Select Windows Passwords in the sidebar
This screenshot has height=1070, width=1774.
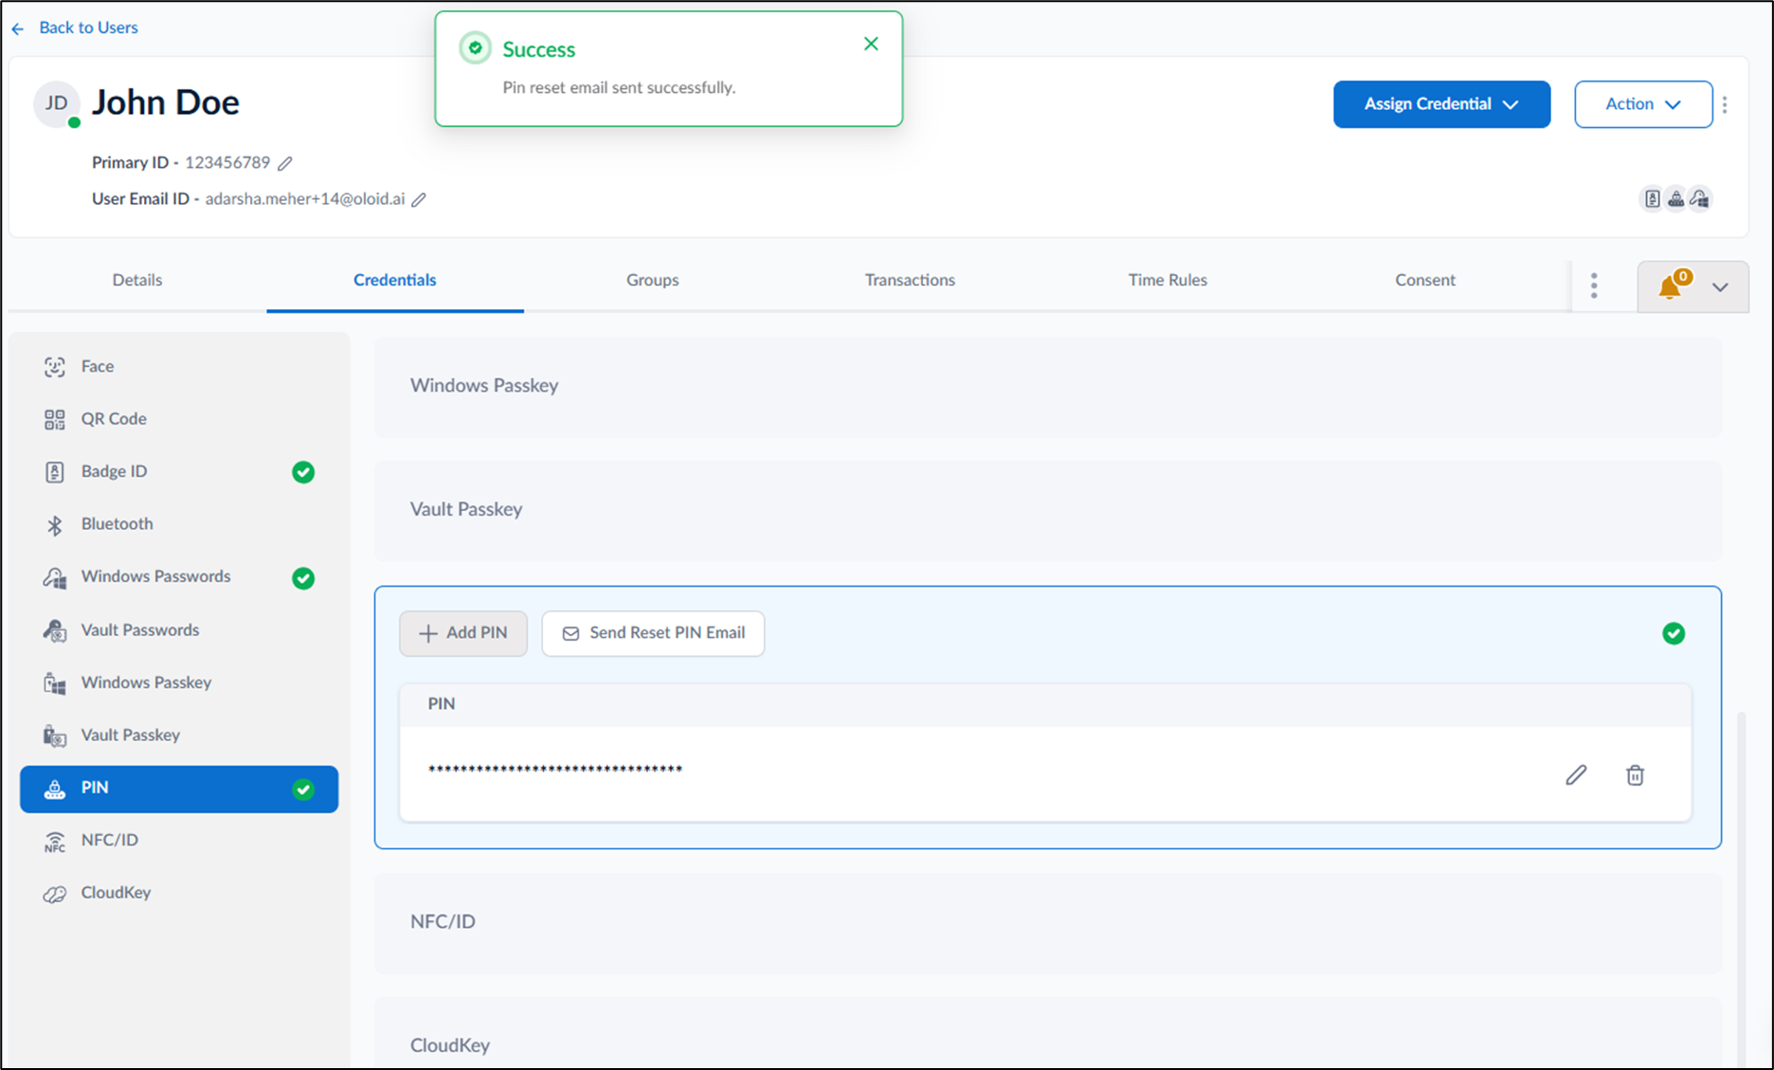[179, 576]
